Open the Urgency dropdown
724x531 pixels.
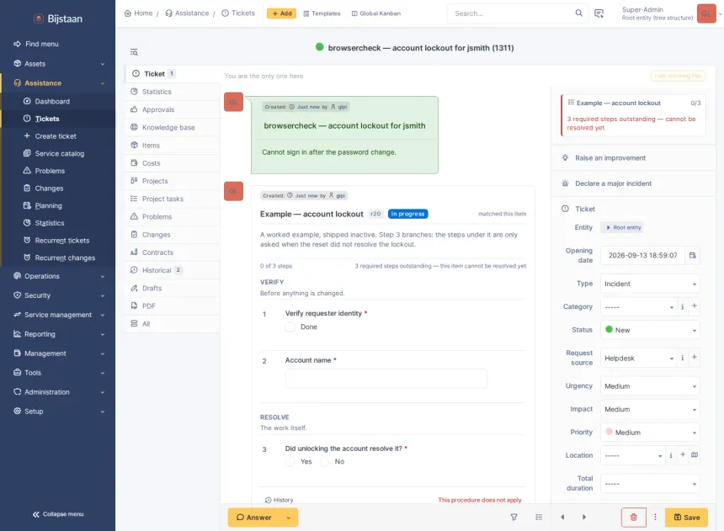(x=650, y=386)
